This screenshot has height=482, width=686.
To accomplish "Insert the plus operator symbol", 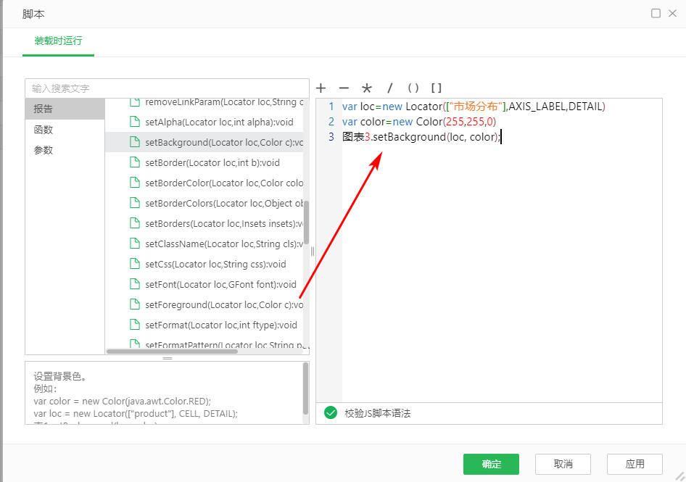I will point(321,88).
